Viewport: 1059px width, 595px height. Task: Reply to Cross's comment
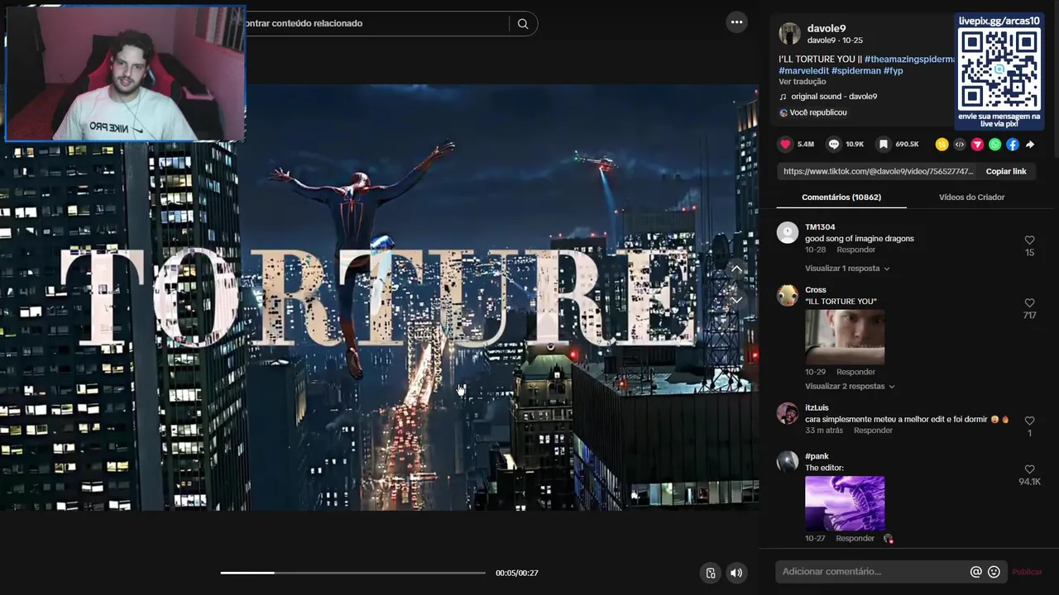(855, 372)
